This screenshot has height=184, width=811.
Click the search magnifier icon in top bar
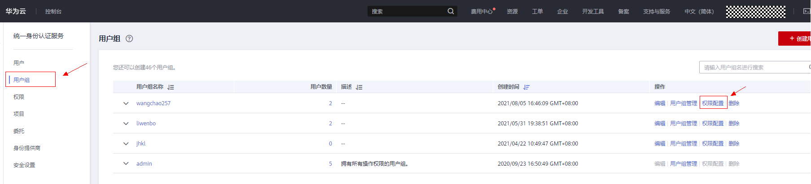[x=451, y=11]
